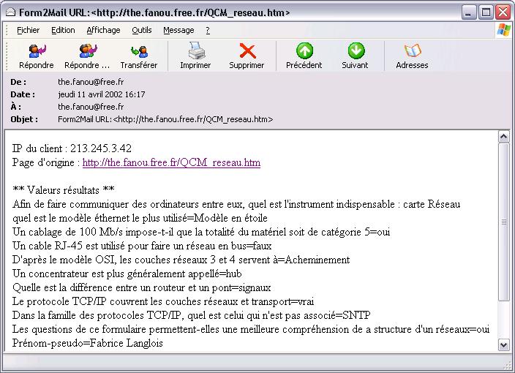Screen dimensions: 515x373
Task: Open the Affichage menu
Action: click(x=103, y=30)
